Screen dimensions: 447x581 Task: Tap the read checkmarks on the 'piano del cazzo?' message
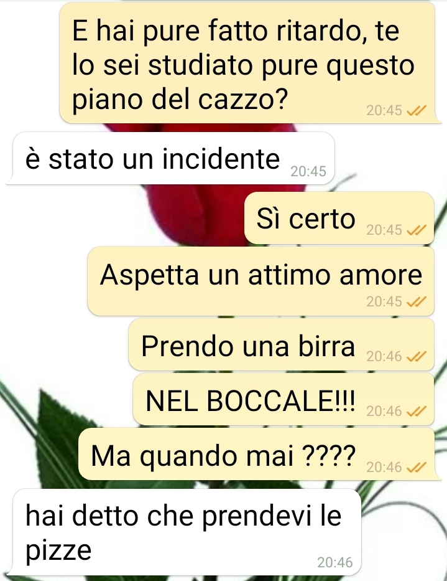(x=417, y=110)
